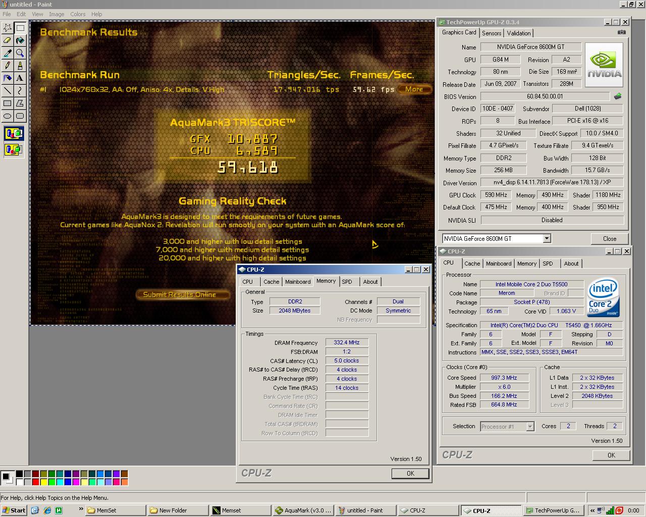646x517 pixels.
Task: Click the foreground/background color indicator box
Action: coord(8,477)
